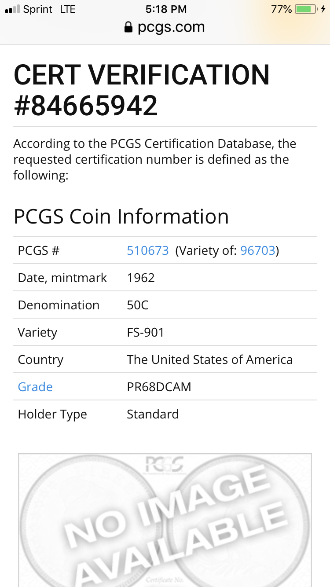
Task: Tap the Standard holder type value
Action: coord(153,414)
